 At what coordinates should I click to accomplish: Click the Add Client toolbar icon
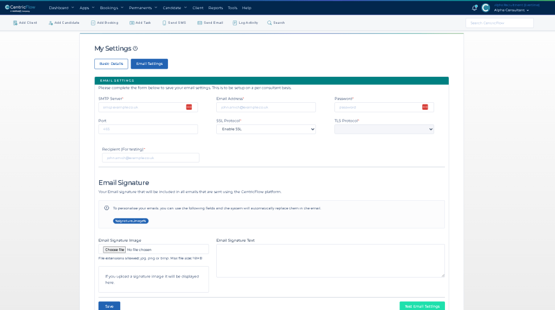pos(15,23)
